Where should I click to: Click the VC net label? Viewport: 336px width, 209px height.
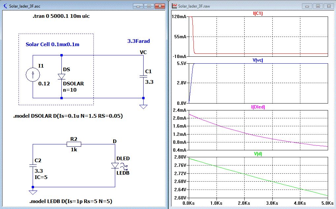coord(143,52)
